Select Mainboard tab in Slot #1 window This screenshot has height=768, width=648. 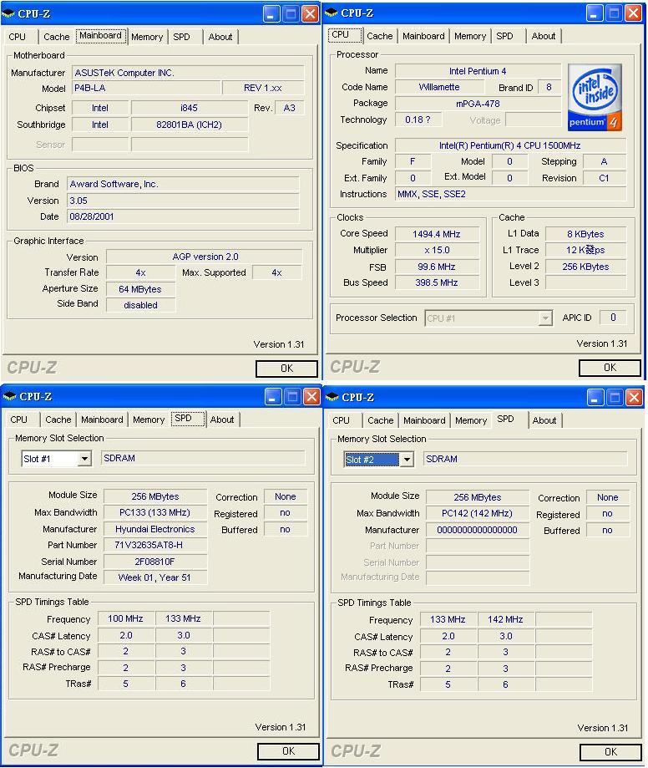[x=102, y=420]
